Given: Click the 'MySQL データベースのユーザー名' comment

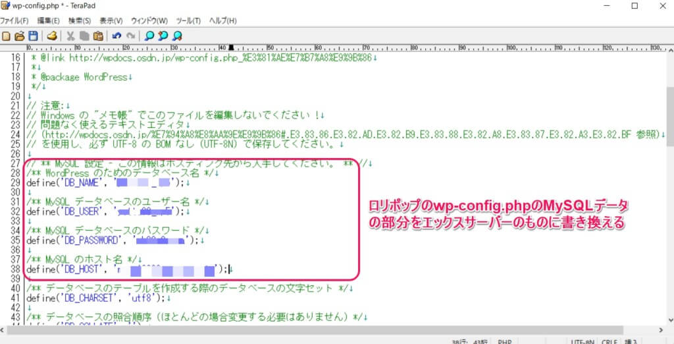Looking at the screenshot, I should pos(118,202).
